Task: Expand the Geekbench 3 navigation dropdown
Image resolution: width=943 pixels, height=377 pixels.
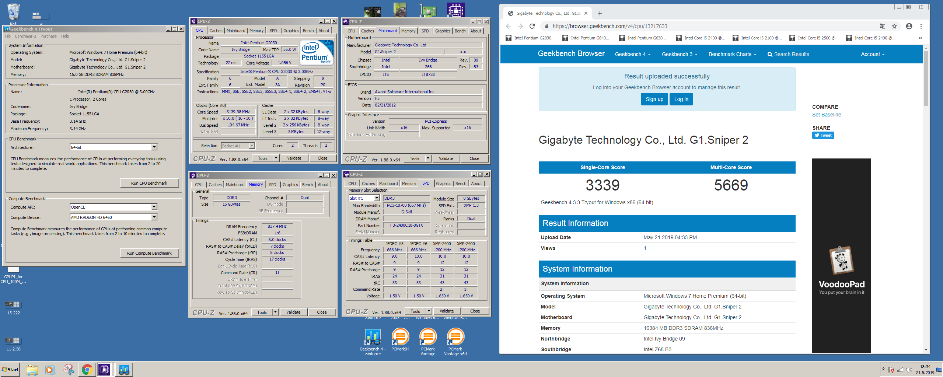Action: (680, 54)
